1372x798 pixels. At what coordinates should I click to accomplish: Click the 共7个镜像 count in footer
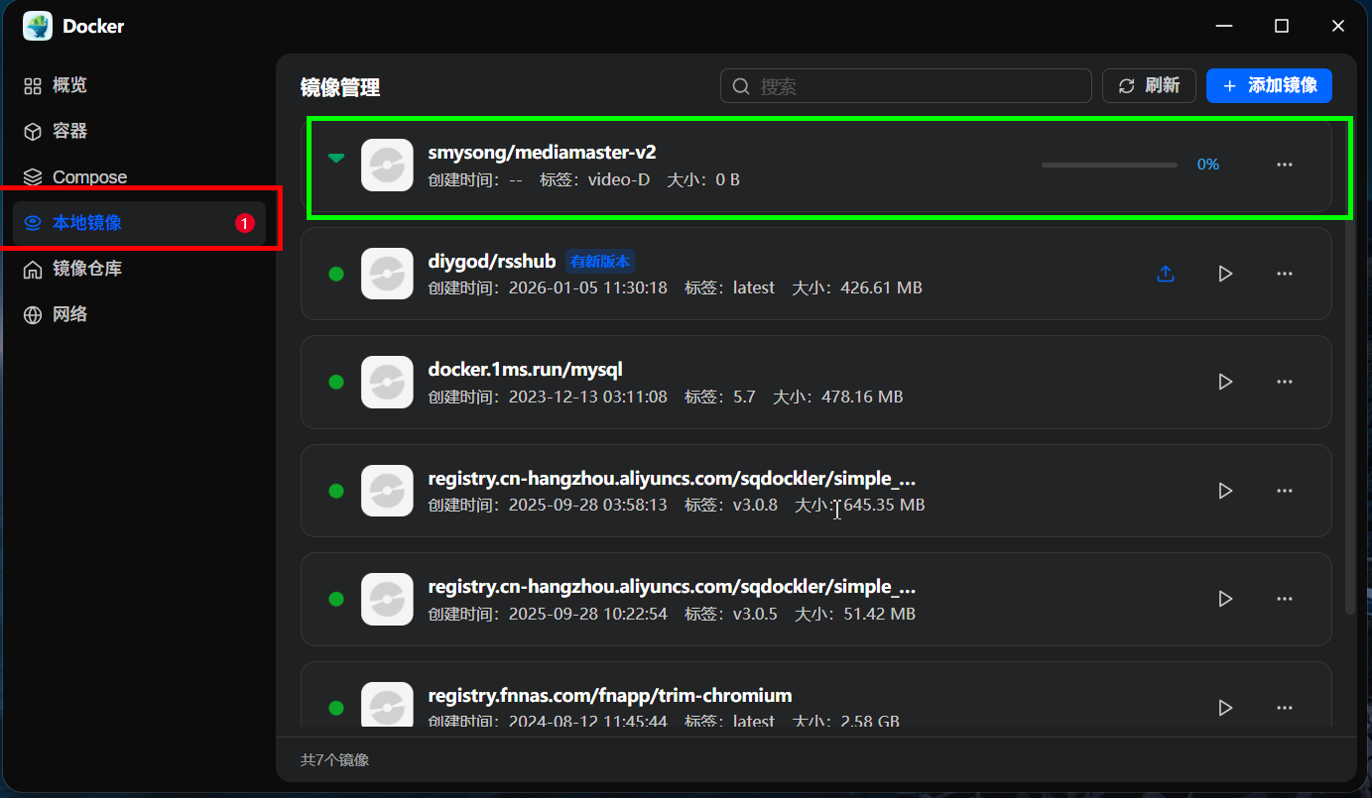(x=334, y=760)
